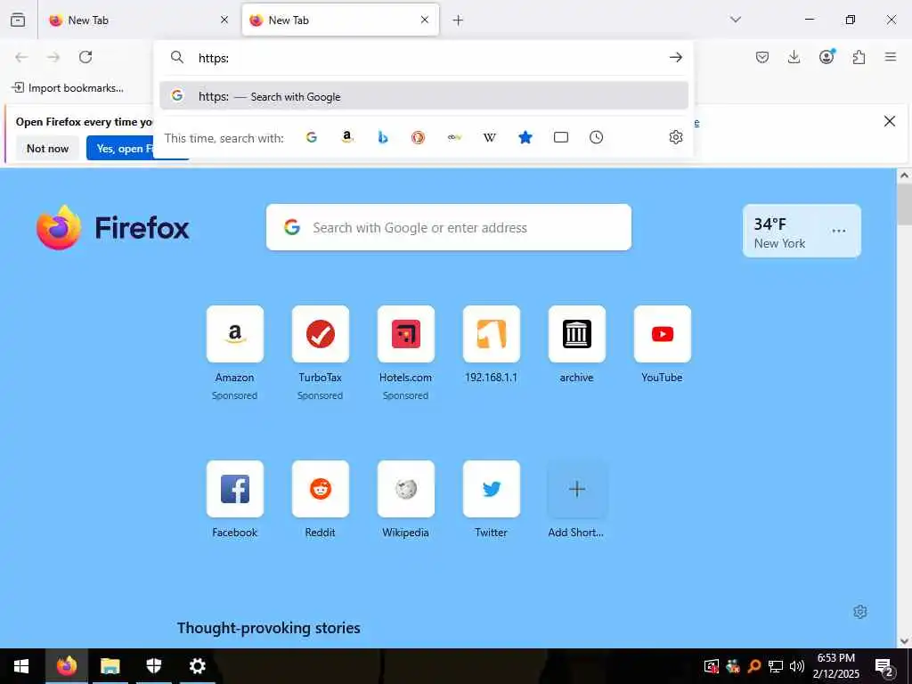Close the first New Tab
This screenshot has height=684, width=912.
click(224, 20)
